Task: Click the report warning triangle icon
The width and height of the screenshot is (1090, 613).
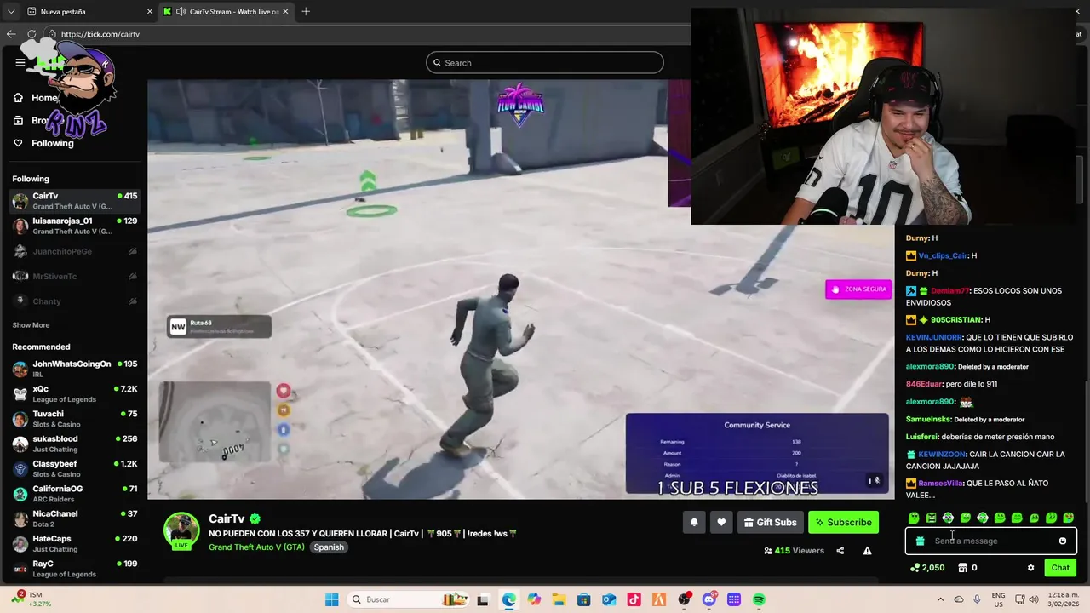Action: click(867, 551)
